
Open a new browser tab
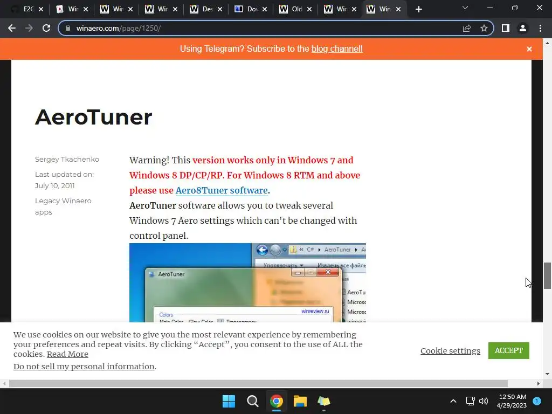pyautogui.click(x=418, y=9)
